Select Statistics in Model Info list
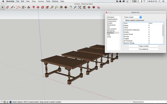 point(113,33)
